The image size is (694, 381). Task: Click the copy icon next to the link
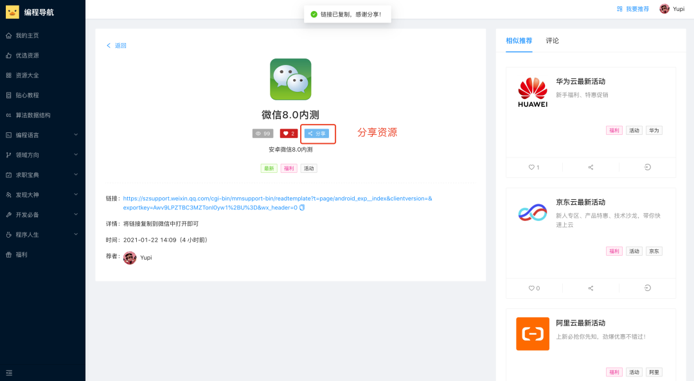302,208
